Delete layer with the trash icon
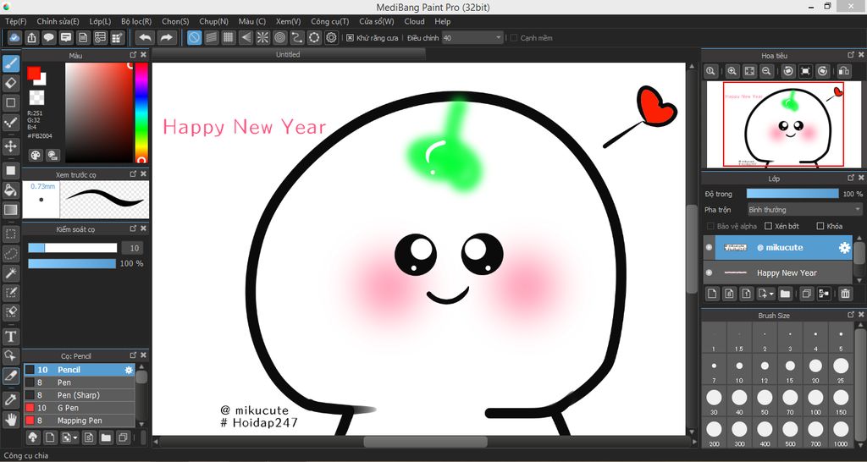Viewport: 867px width, 462px height. click(845, 294)
